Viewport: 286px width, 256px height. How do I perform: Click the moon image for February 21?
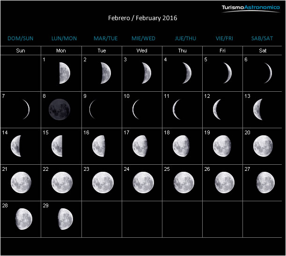[x=21, y=183]
